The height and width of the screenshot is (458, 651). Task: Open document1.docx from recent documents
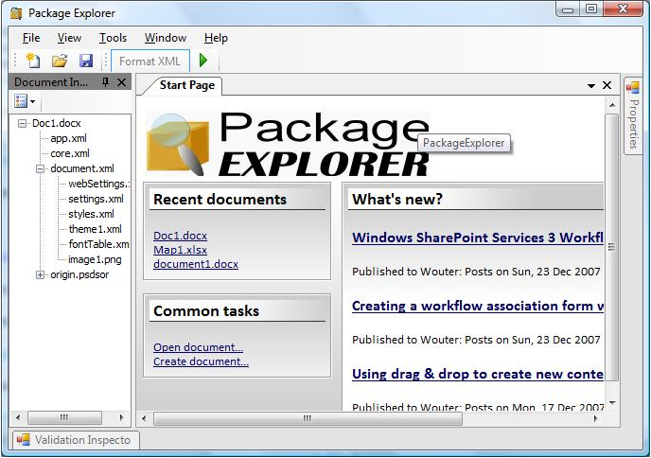(x=196, y=264)
